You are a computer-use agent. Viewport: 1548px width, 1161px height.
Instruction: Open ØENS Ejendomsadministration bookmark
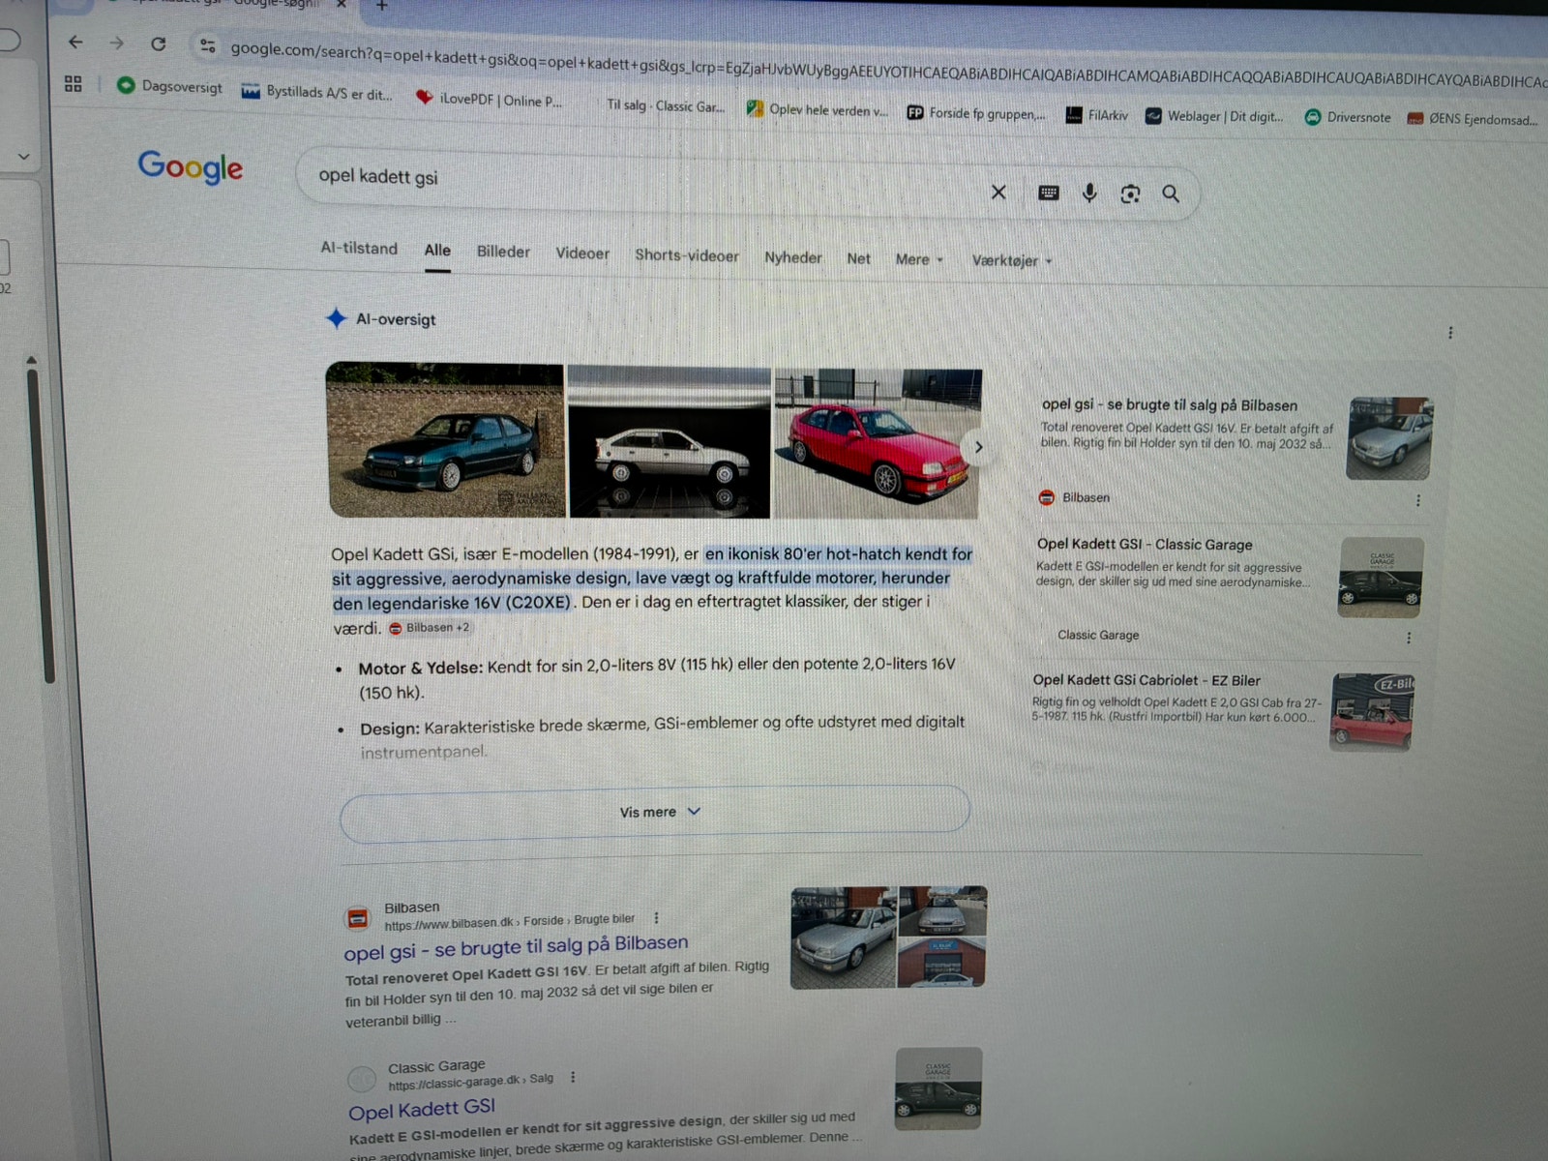(1472, 119)
